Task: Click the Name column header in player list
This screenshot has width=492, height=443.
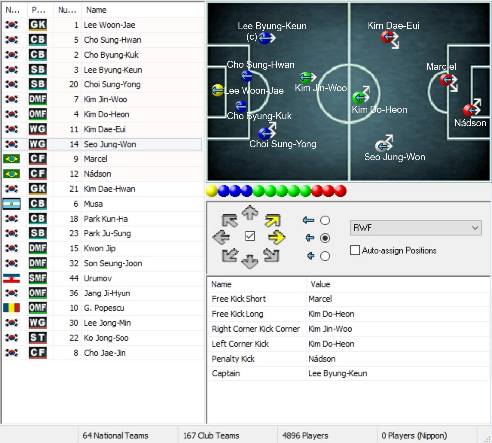Action: pos(143,10)
